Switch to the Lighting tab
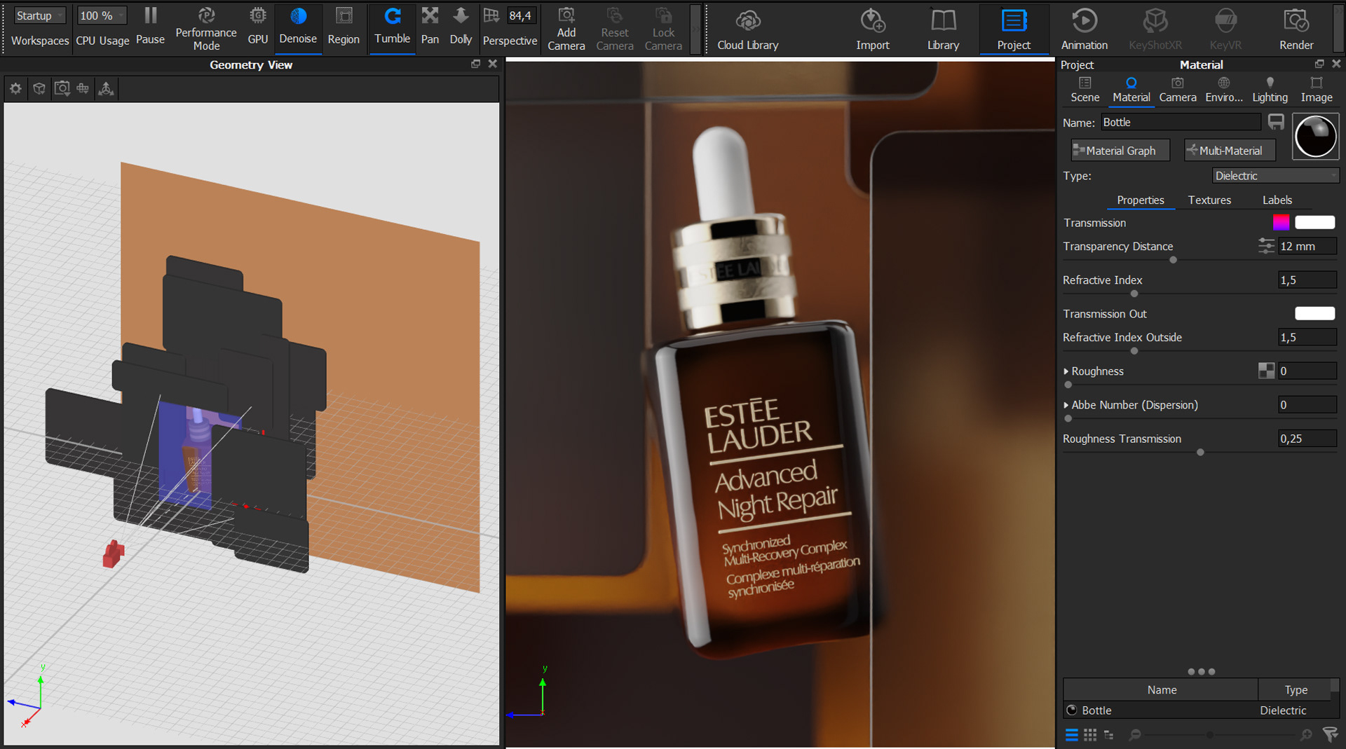The image size is (1346, 749). click(1270, 90)
